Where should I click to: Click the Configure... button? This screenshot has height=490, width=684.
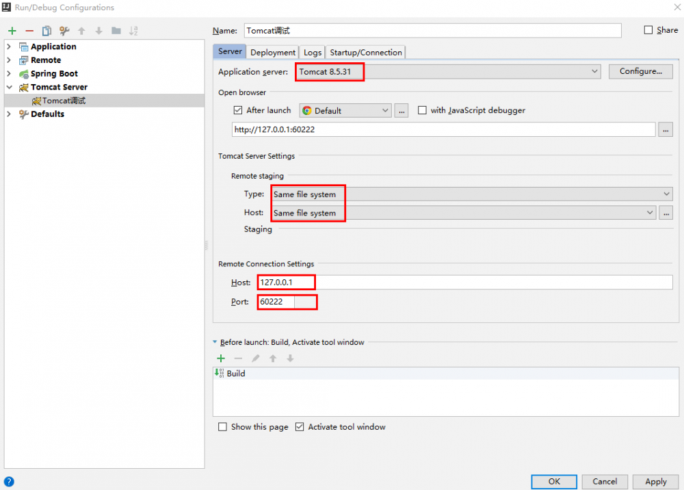640,71
